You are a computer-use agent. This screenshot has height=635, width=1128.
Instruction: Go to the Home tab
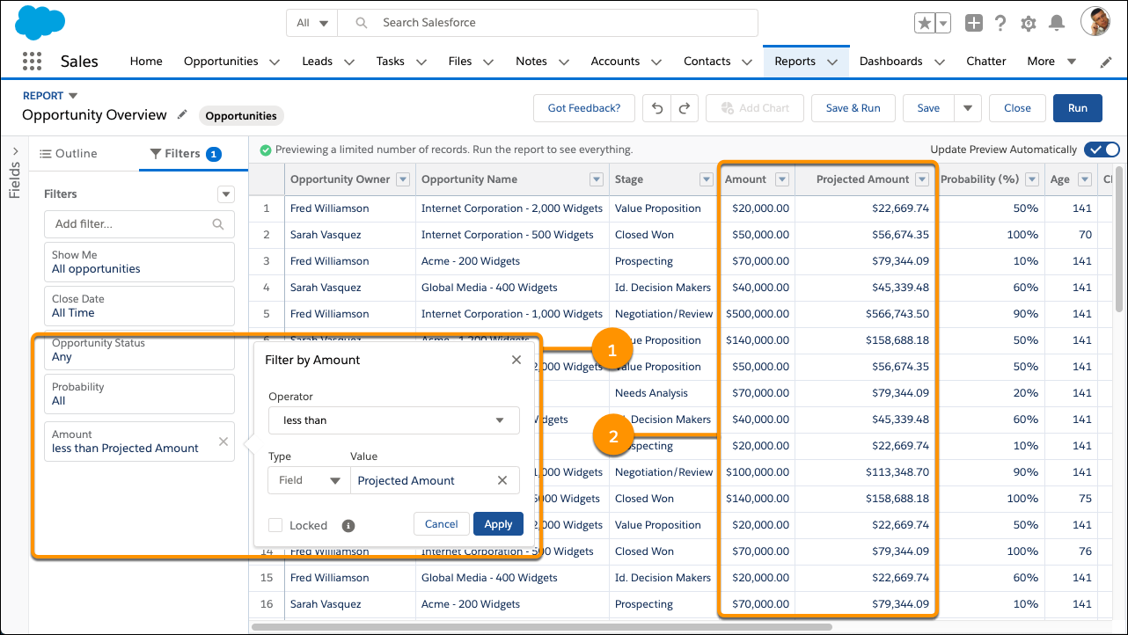(146, 62)
